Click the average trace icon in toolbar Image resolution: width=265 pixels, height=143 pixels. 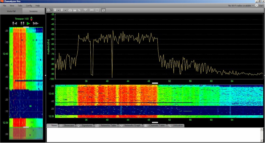(x=55, y=10)
